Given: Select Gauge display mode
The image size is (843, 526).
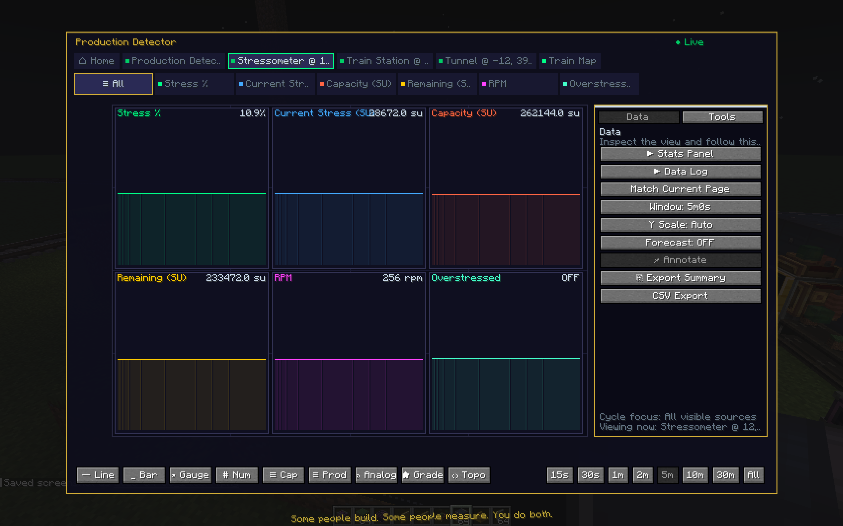Looking at the screenshot, I should [x=191, y=475].
